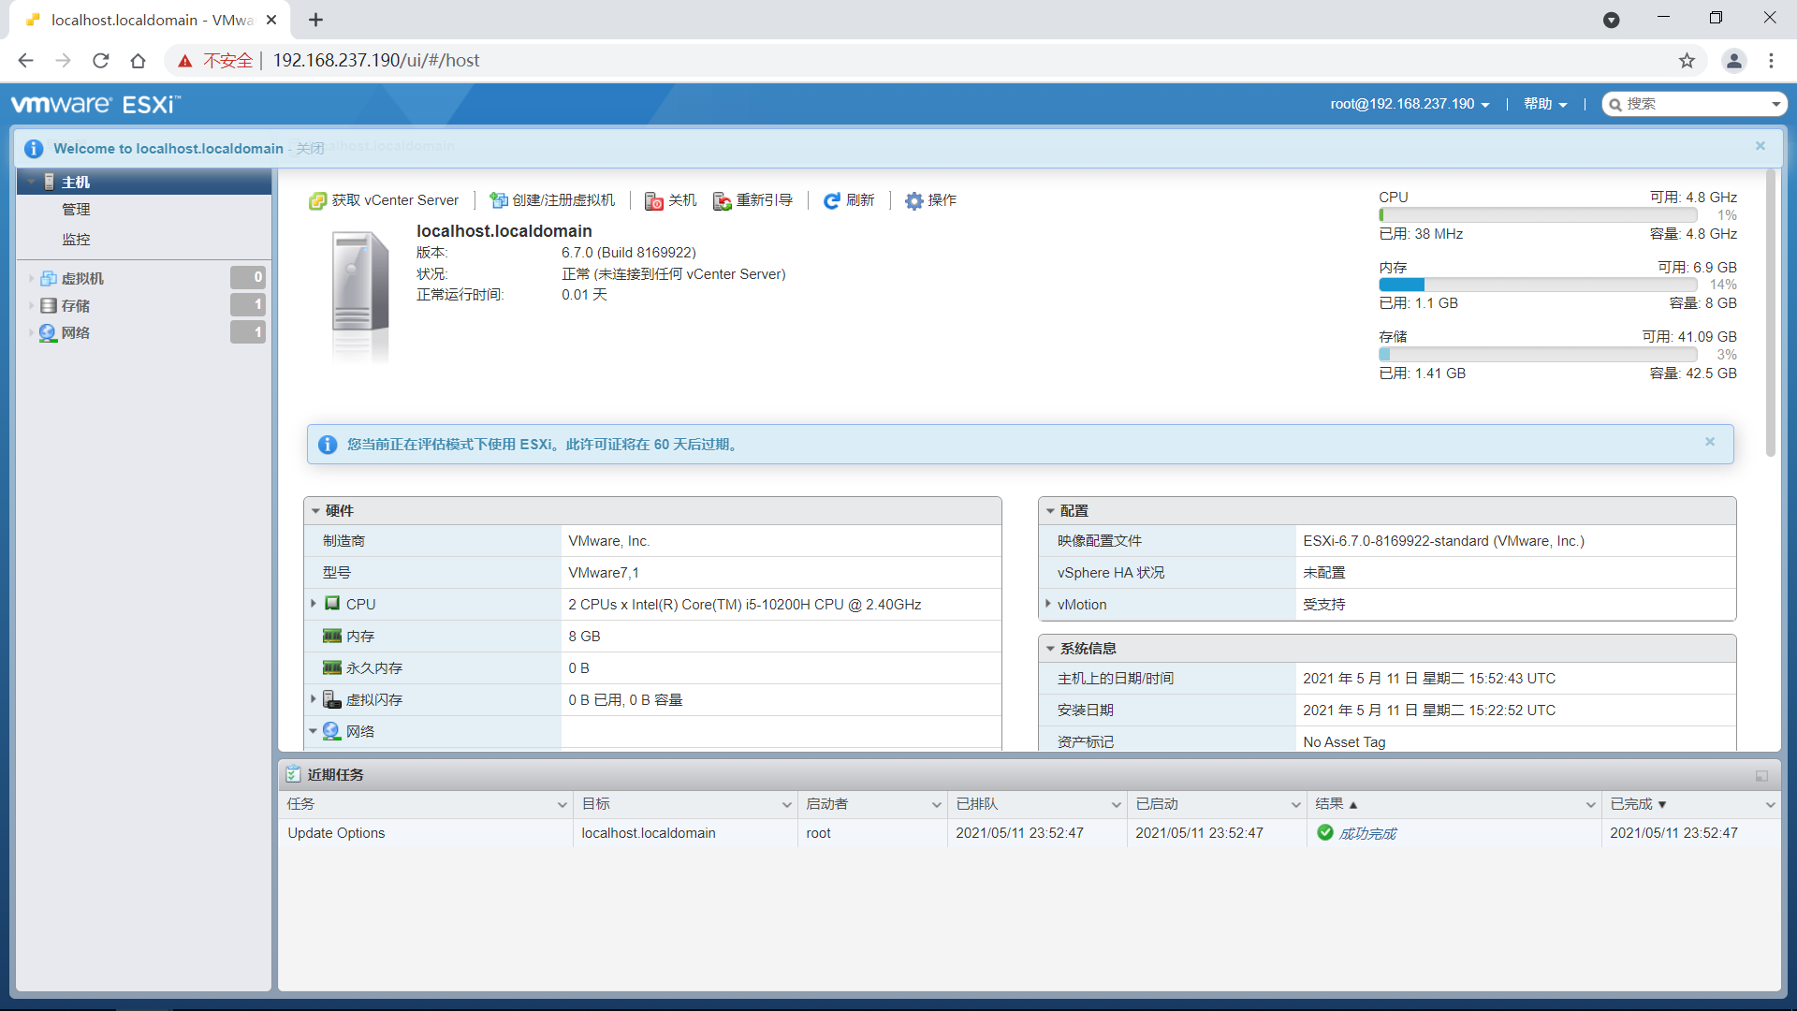Click the browser back arrow
The width and height of the screenshot is (1797, 1011).
pos(25,61)
